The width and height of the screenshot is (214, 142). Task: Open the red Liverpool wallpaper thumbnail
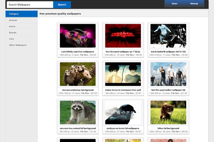(123, 36)
